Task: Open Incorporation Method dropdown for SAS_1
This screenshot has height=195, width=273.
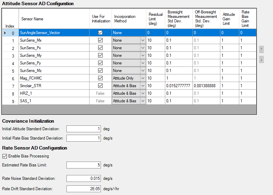Action: point(143,101)
